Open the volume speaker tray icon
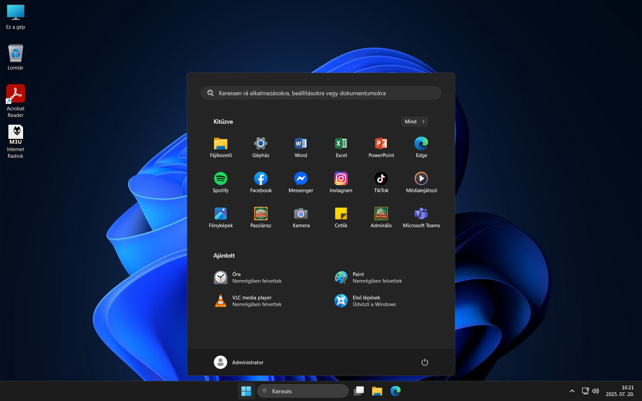 (x=595, y=391)
